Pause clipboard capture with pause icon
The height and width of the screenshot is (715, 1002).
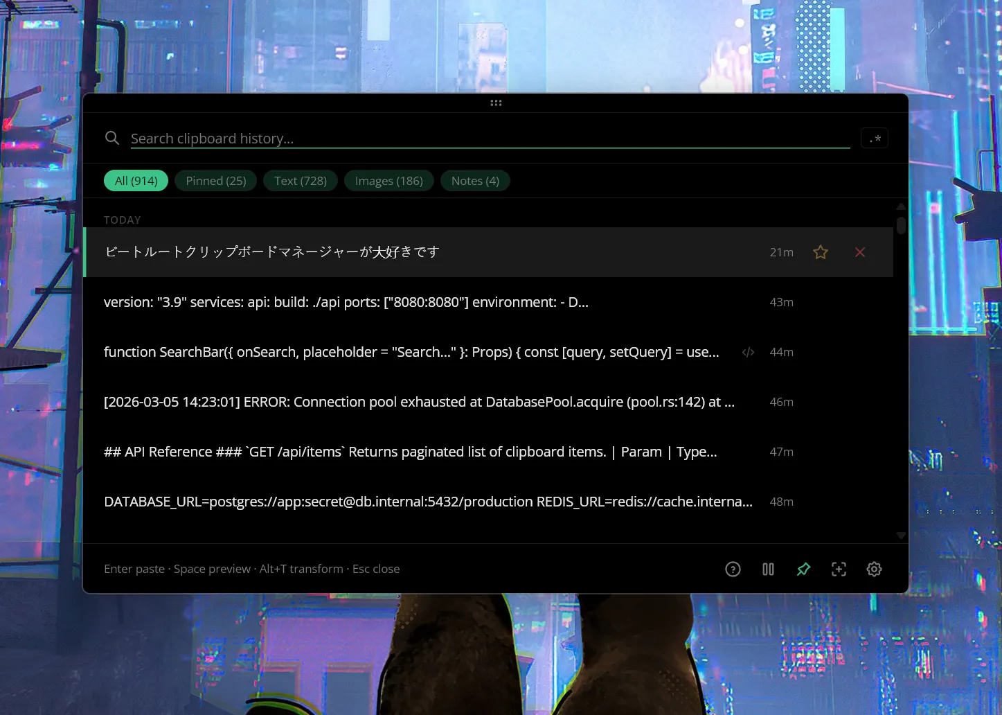pyautogui.click(x=768, y=569)
